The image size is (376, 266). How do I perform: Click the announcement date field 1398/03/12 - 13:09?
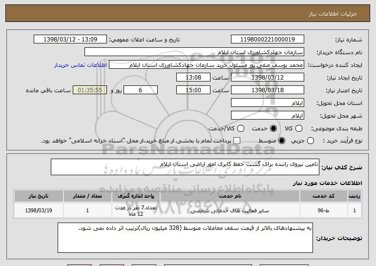tap(70, 40)
